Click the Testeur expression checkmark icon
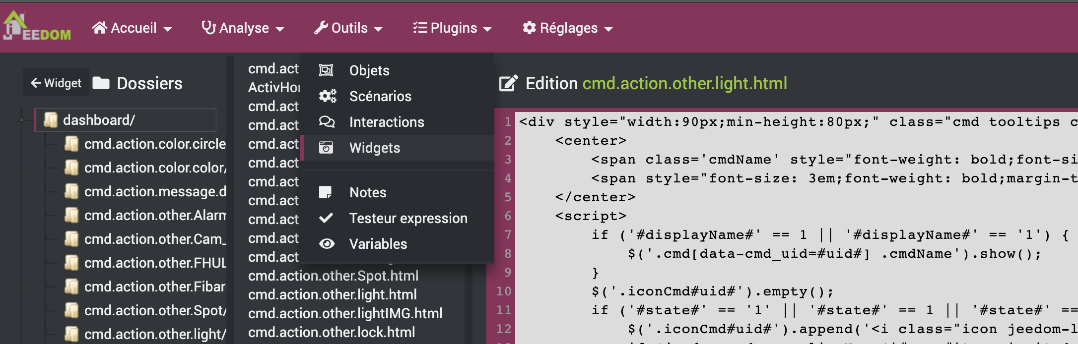1078x344 pixels. 326,218
